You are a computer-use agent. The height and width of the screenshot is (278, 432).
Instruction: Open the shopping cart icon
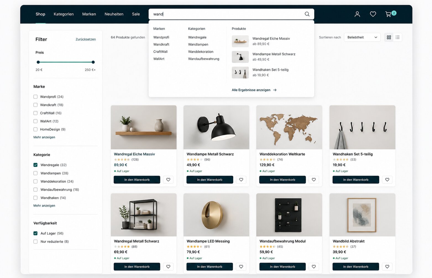point(388,14)
